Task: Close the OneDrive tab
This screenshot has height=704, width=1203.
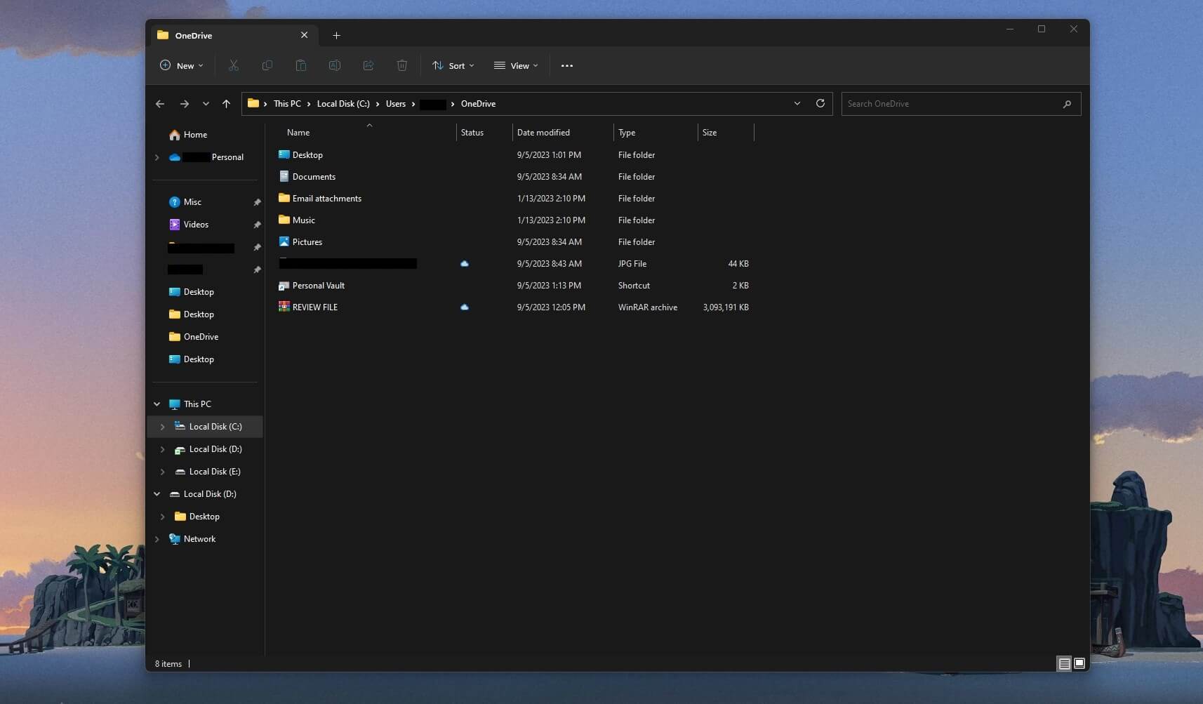Action: coord(304,35)
